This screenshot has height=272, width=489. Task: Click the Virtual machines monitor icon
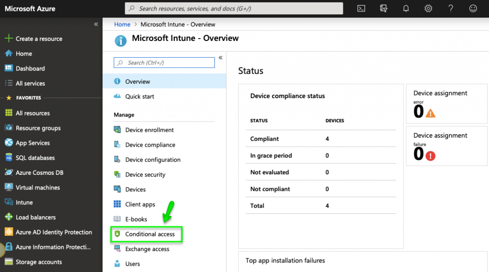9,187
